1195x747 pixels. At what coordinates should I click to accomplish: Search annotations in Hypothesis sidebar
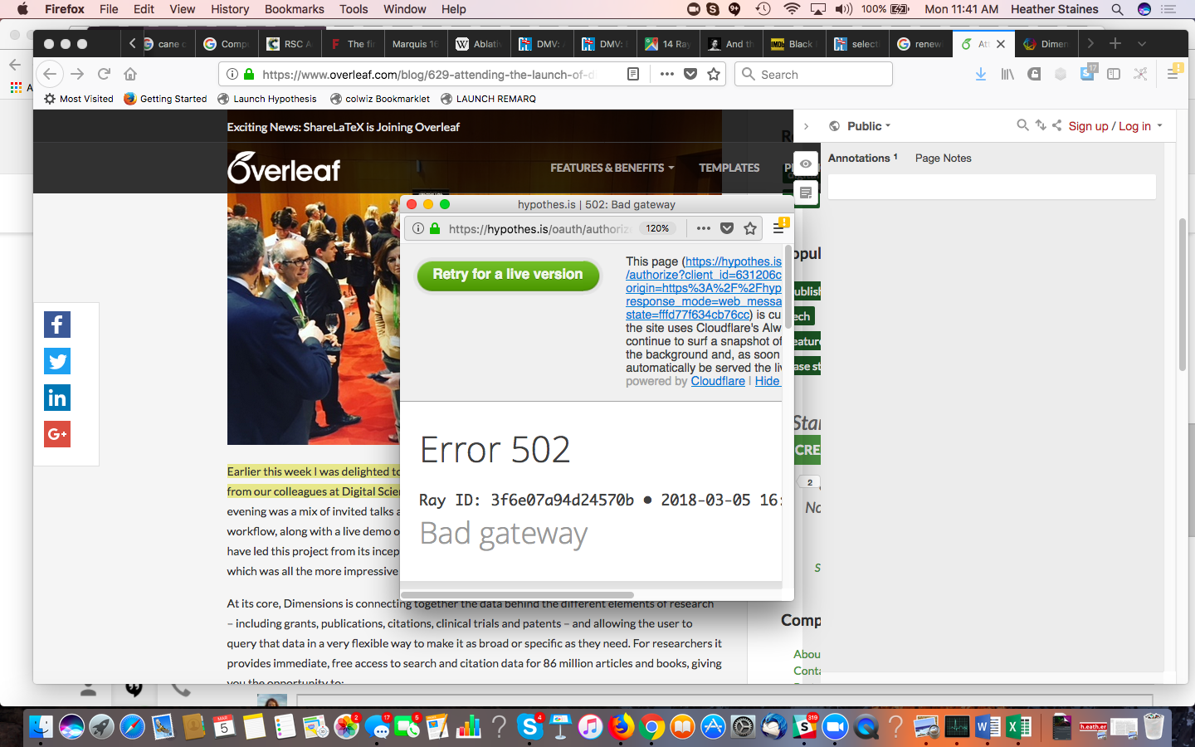1022,125
